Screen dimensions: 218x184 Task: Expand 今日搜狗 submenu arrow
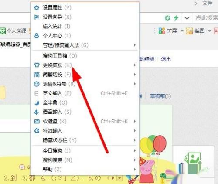coord(135,151)
